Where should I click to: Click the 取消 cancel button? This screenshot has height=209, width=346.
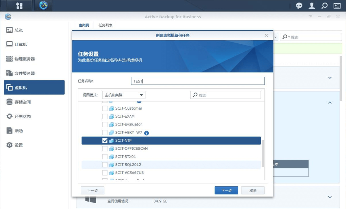pos(253,190)
